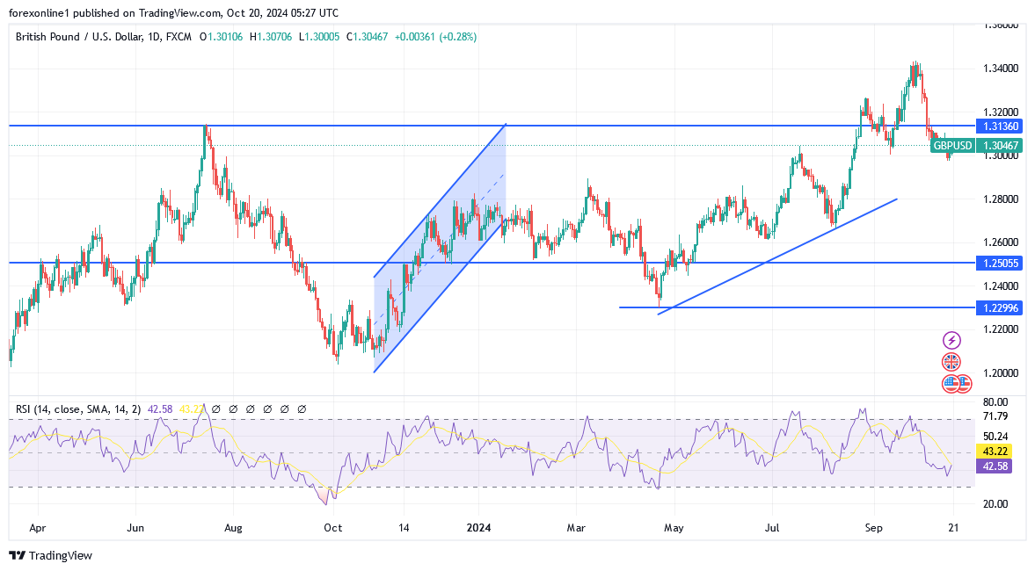This screenshot has height=571, width=1035.
Task: Open the TradingView logo at bottom left
Action: pos(51,556)
